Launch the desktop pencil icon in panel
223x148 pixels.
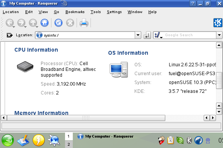click(23, 140)
